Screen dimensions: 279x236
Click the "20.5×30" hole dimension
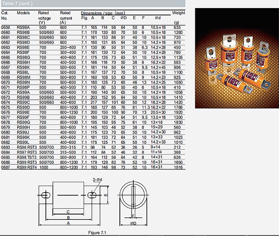click(x=158, y=112)
